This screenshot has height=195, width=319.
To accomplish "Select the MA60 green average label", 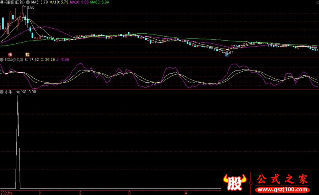I will pyautogui.click(x=99, y=2).
